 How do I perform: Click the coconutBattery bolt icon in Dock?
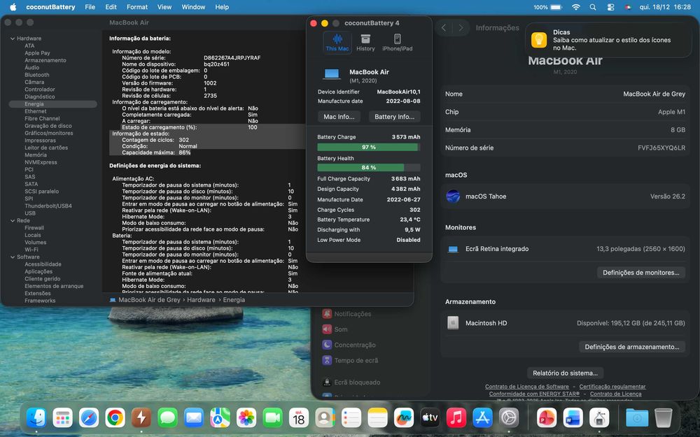tap(141, 418)
